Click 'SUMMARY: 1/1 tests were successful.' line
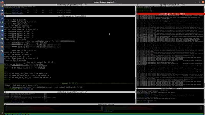 point(21,85)
